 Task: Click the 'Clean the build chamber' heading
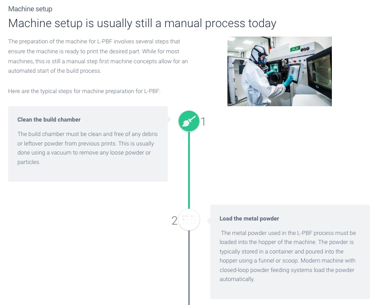[49, 120]
